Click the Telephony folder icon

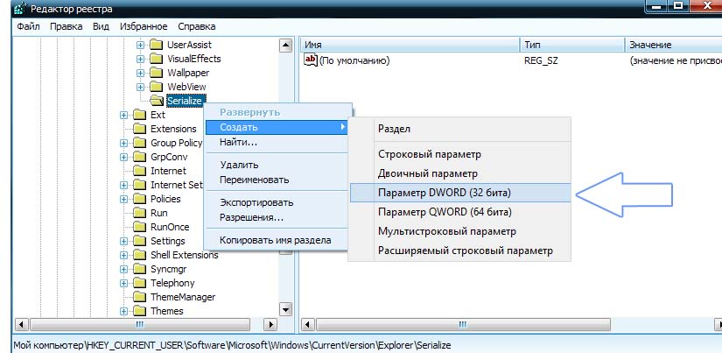tap(138, 283)
